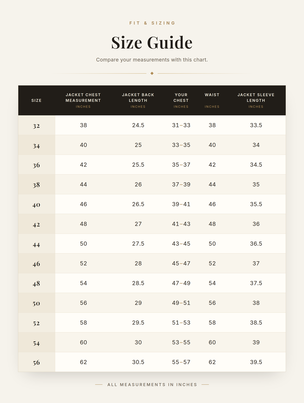Click the 39 sleeve length value
Screen dimensions: 304x403
(x=256, y=342)
